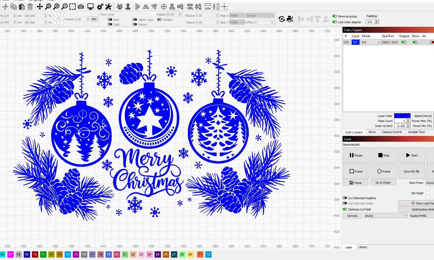Viewport: 434px width, 260px height.
Task: Click the group objects people icon
Action: (120, 6)
